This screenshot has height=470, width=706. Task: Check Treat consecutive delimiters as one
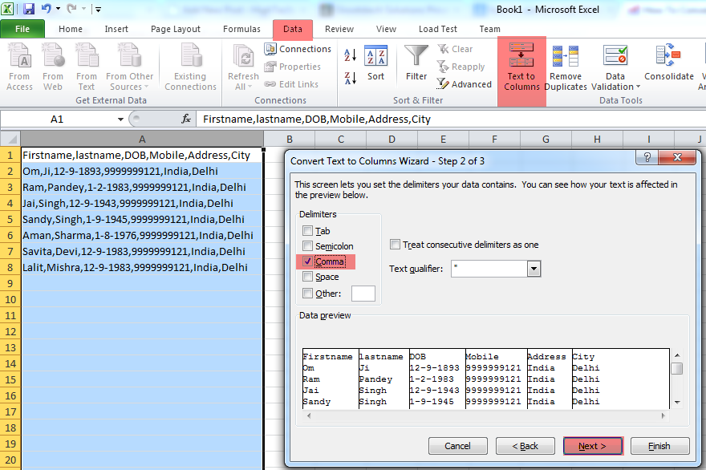coord(395,245)
